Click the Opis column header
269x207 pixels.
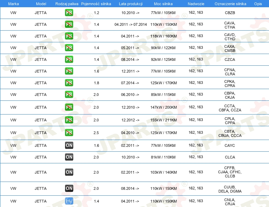tap(258, 4)
